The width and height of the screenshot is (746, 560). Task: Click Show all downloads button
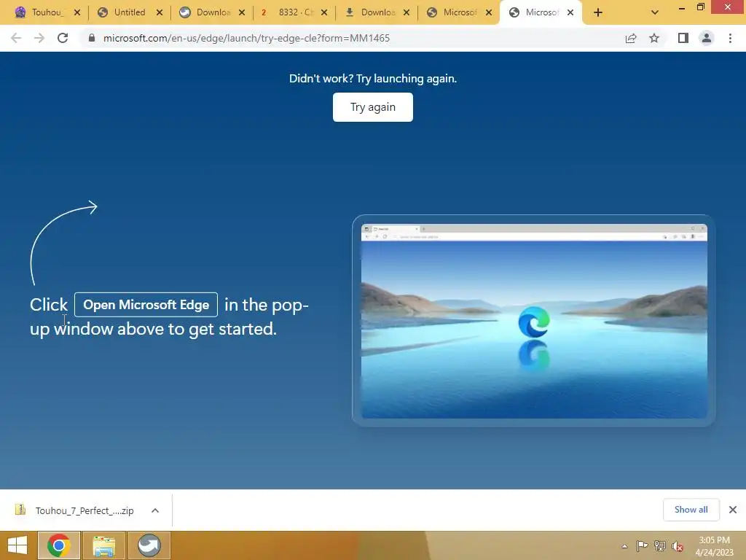691,510
